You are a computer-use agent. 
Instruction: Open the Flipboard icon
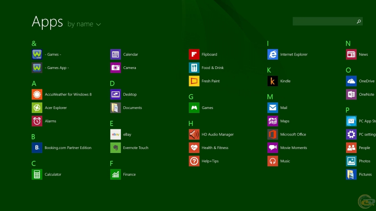[194, 55]
